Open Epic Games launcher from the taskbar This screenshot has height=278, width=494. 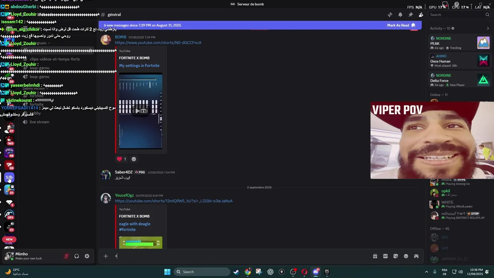[x=327, y=272]
